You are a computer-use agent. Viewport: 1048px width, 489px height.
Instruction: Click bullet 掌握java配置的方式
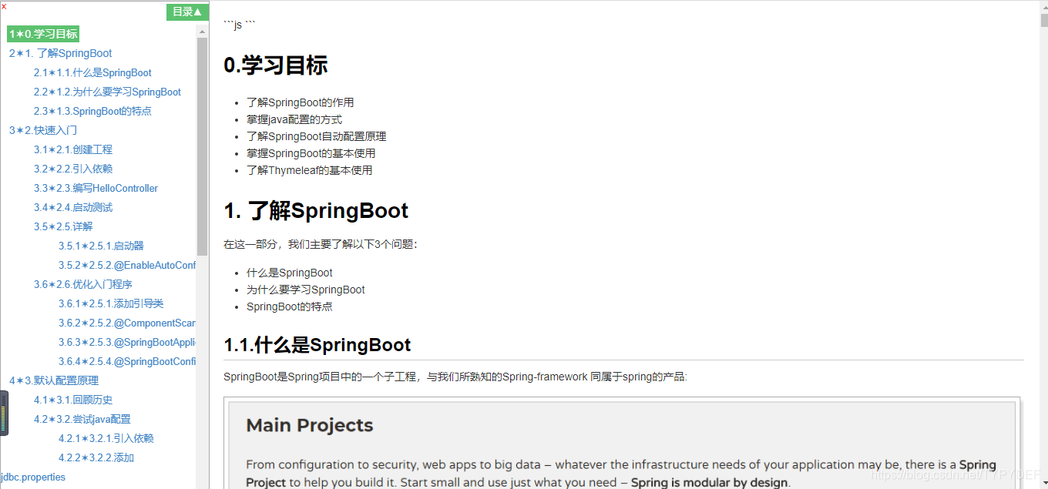(x=294, y=119)
